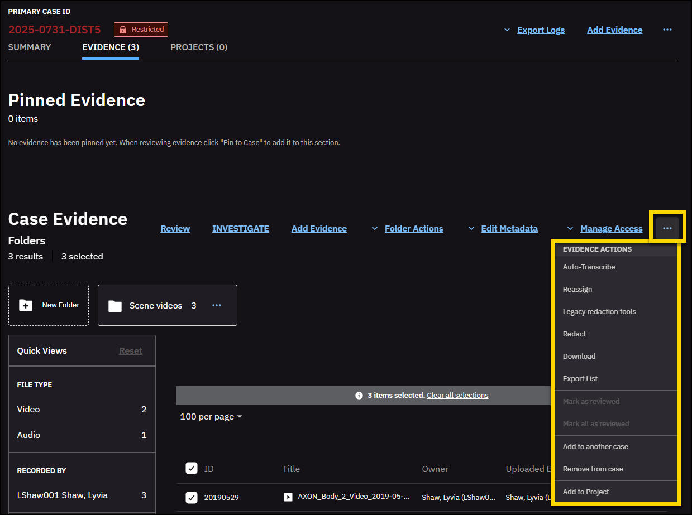
Task: Click the Review link
Action: click(175, 229)
